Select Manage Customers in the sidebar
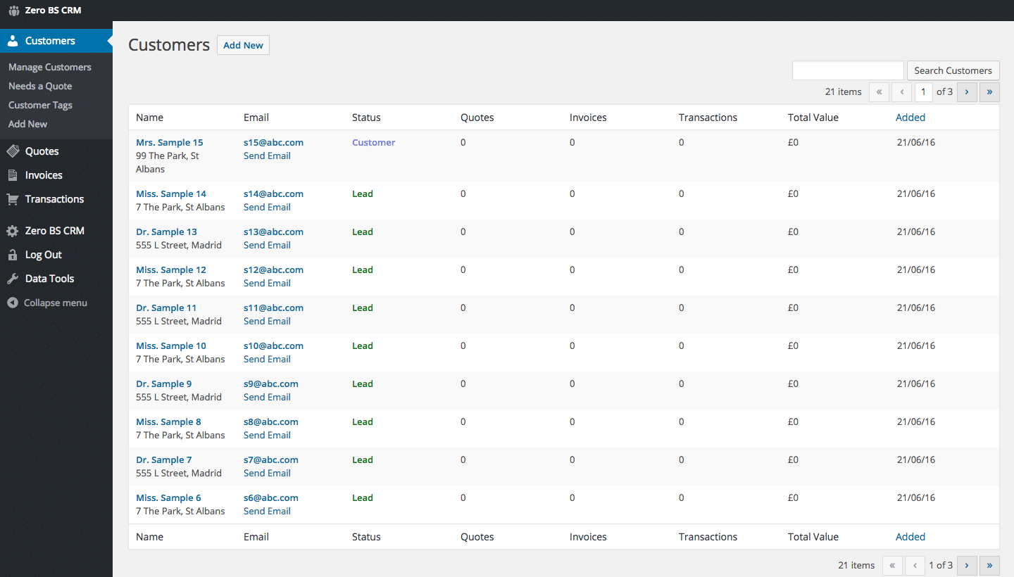 click(x=49, y=67)
